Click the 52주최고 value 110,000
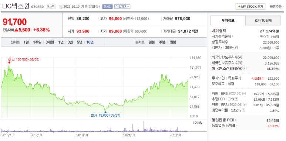 point(260,84)
